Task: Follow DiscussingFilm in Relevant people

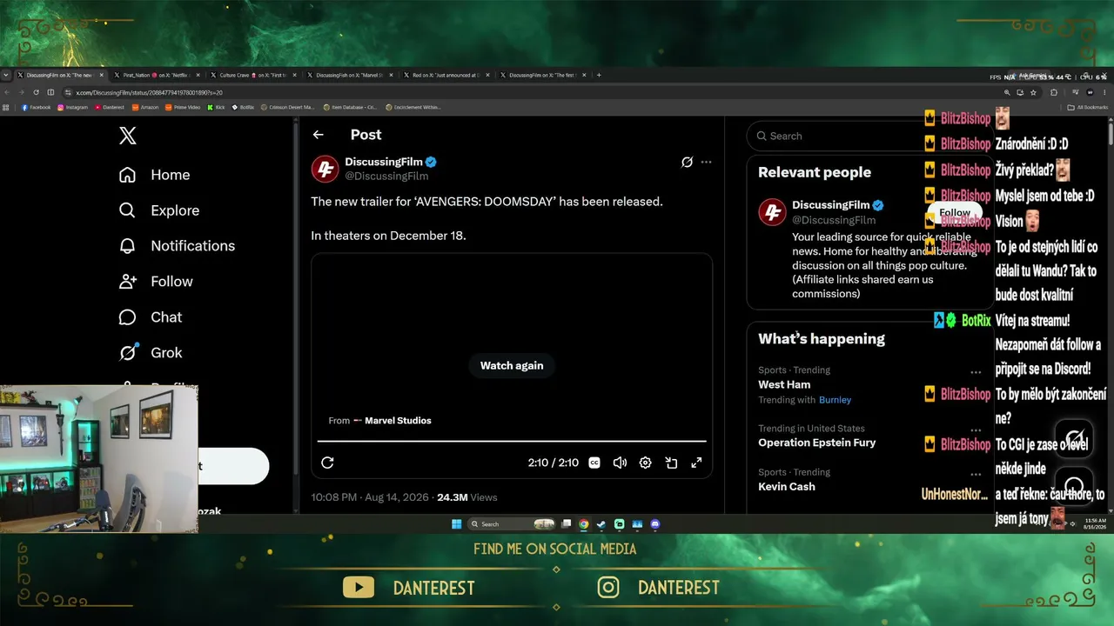Action: pos(955,212)
